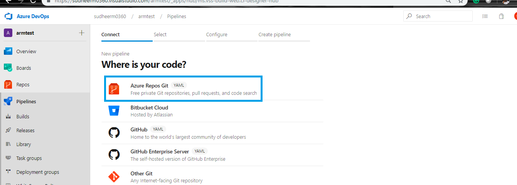Image resolution: width=517 pixels, height=185 pixels.
Task: Click the armtest breadcrumb link
Action: [x=147, y=17]
